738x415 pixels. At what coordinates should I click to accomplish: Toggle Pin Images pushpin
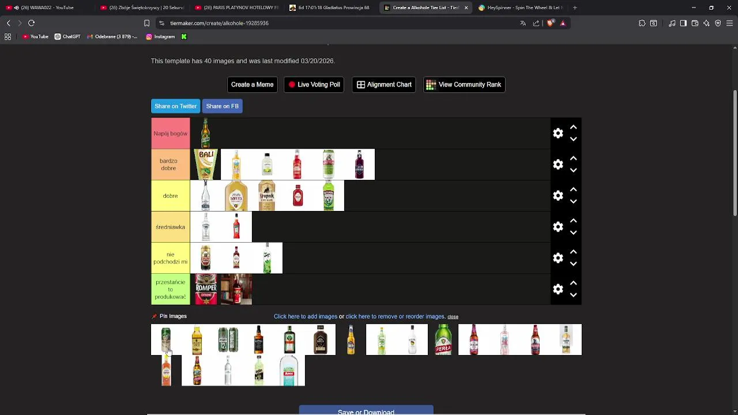(155, 316)
